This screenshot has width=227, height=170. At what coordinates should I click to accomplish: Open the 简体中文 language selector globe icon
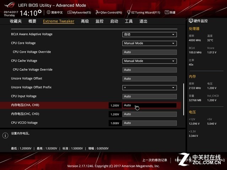49,12
